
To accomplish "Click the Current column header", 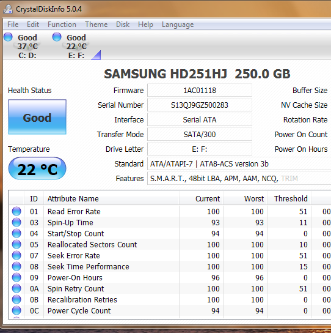I will click(202, 198).
